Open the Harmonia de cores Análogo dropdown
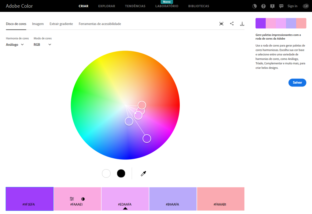 14,44
